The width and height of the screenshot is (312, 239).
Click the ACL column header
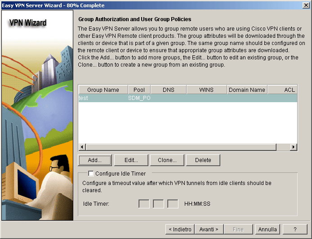pos(282,90)
